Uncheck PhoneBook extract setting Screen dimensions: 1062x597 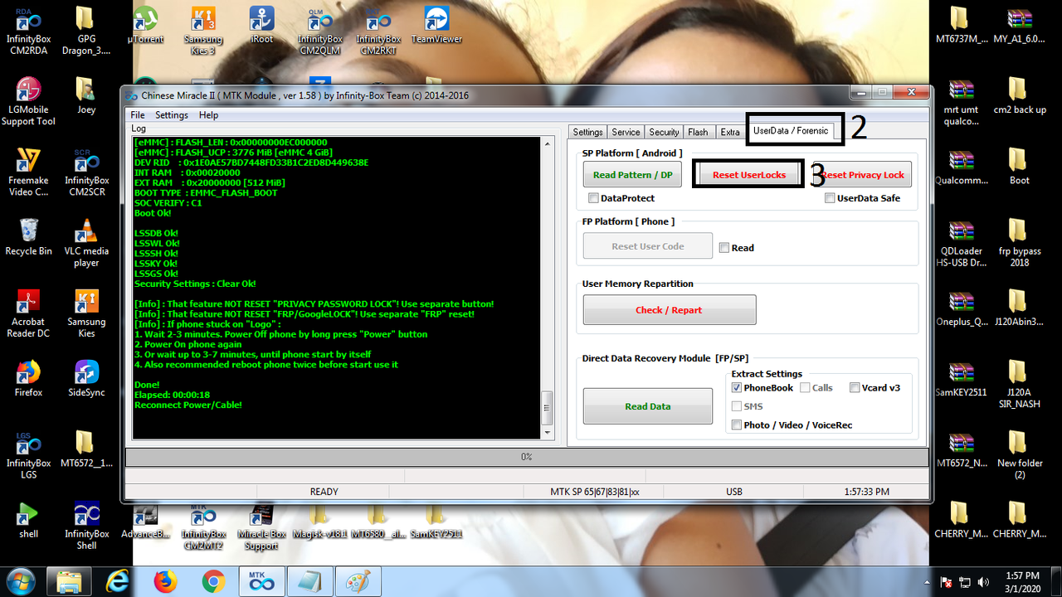pos(737,388)
